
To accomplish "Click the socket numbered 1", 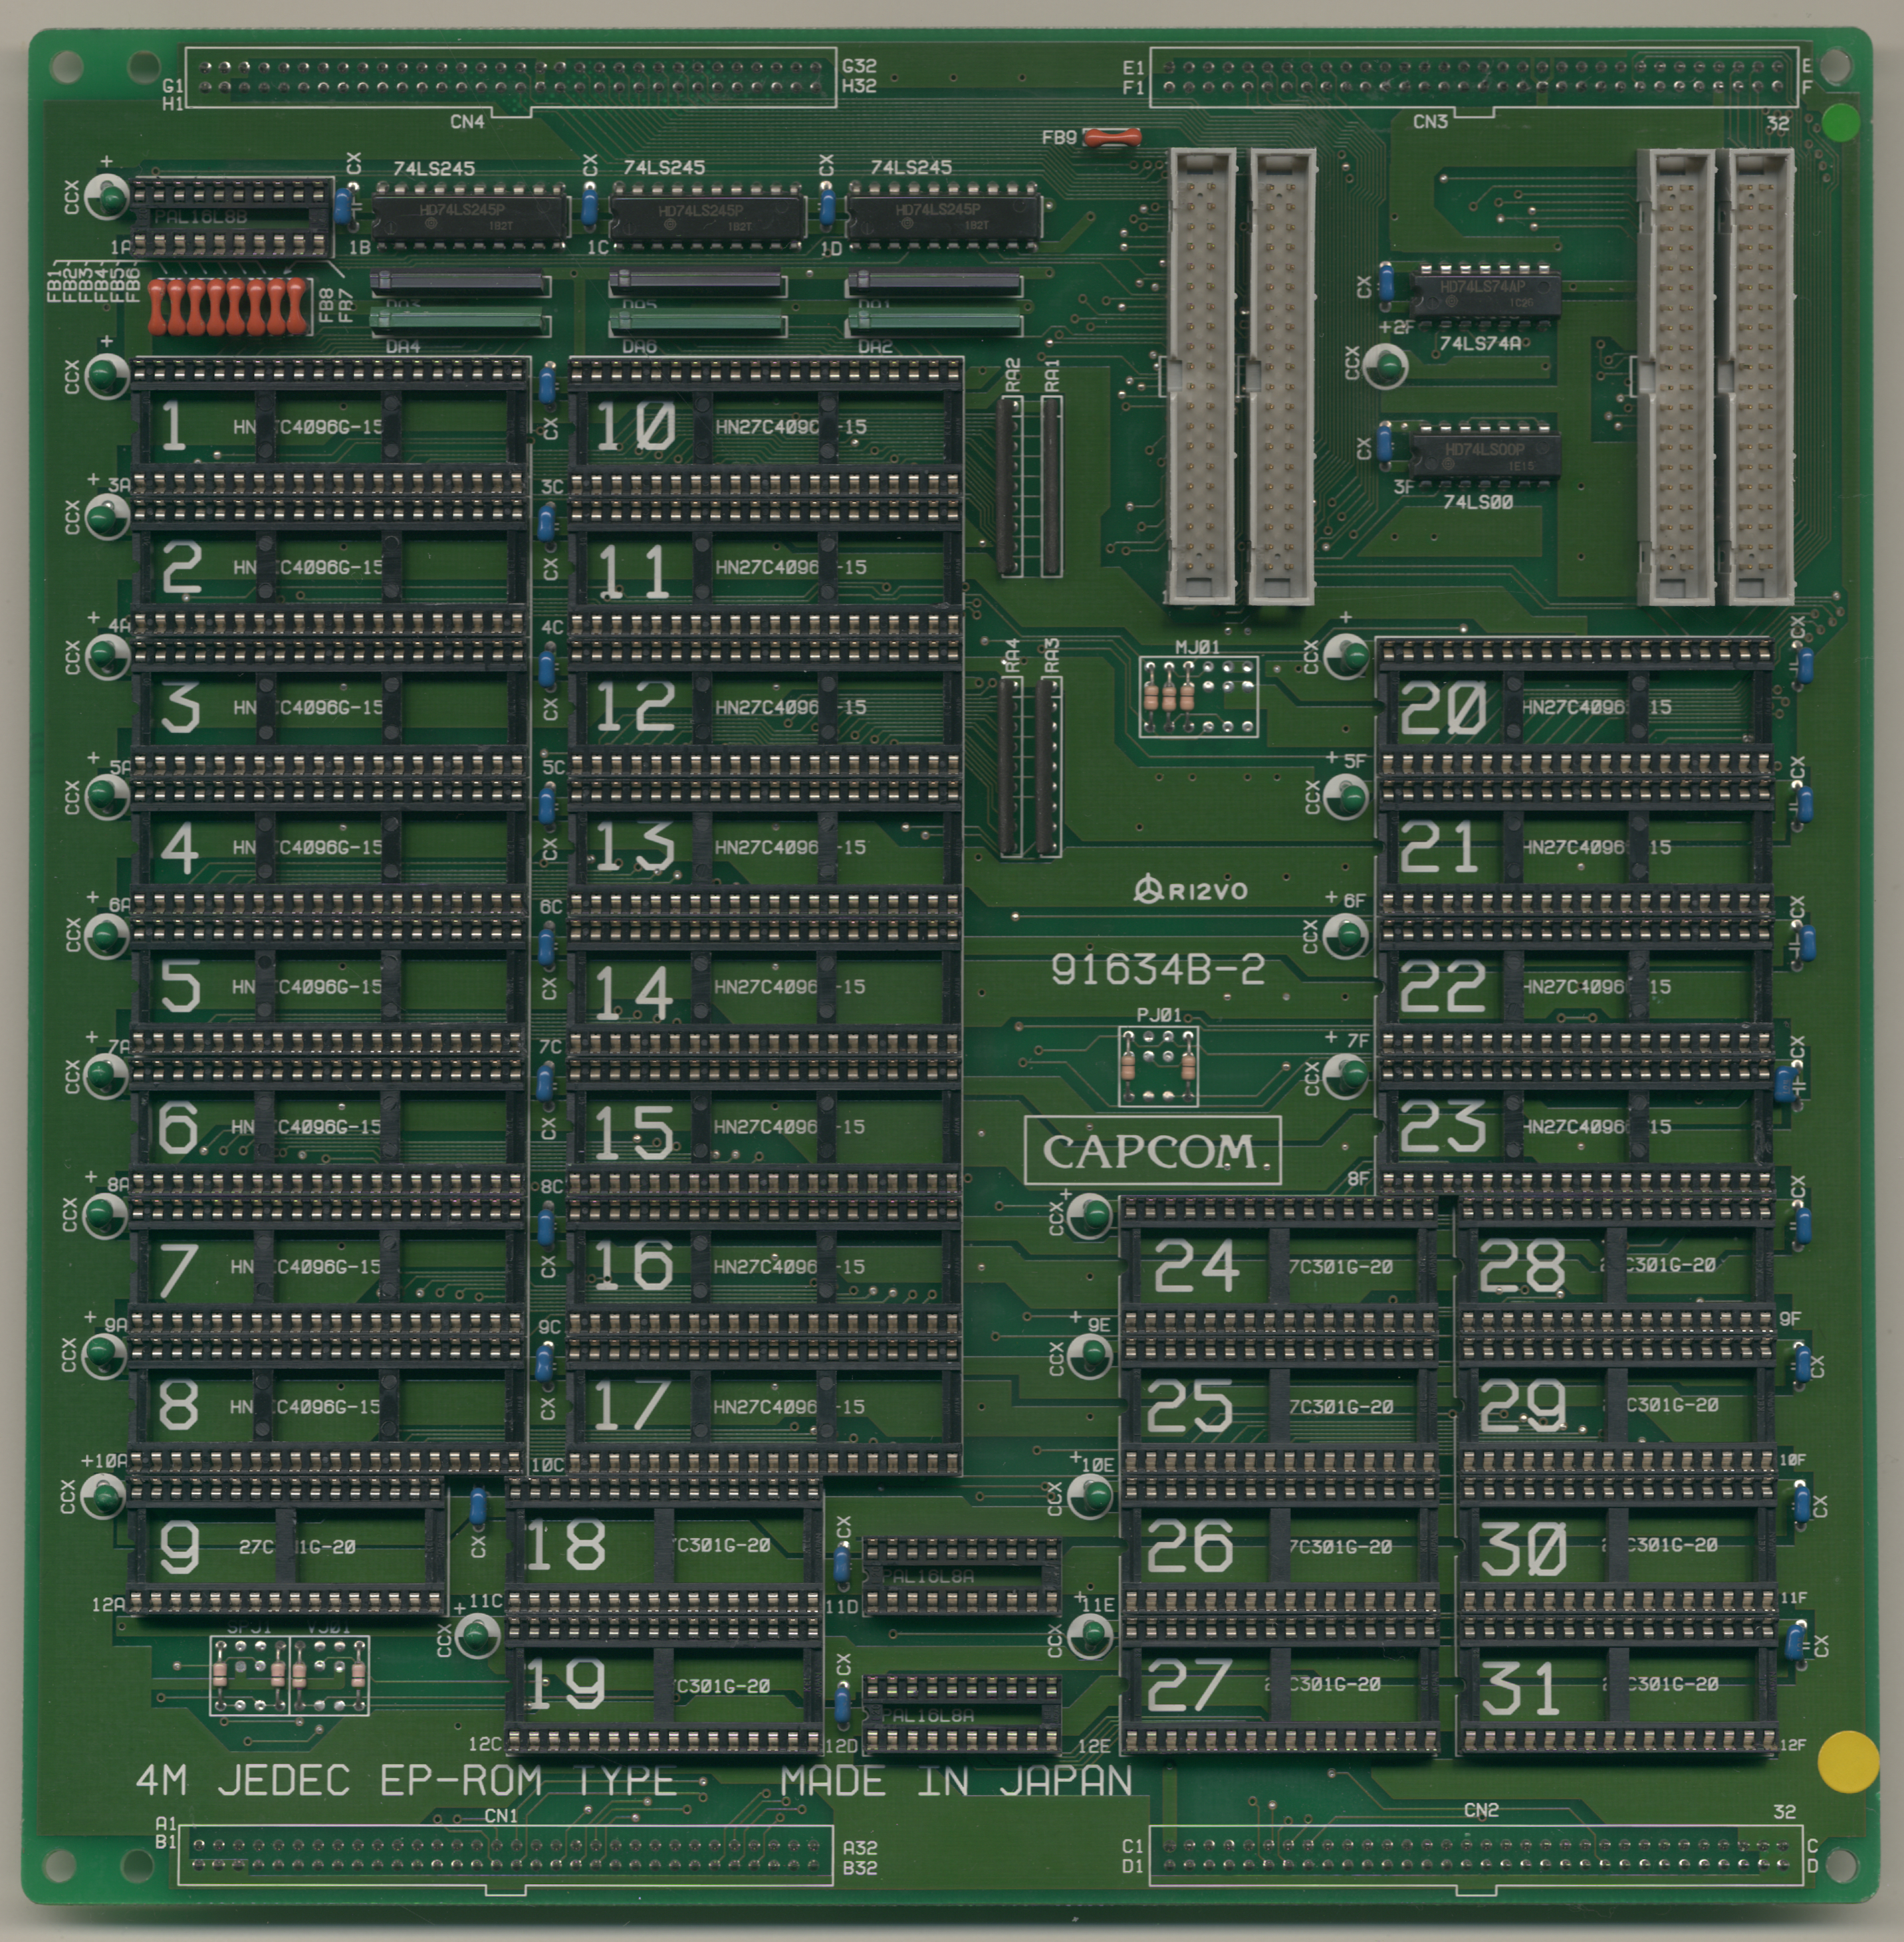I will tap(330, 428).
